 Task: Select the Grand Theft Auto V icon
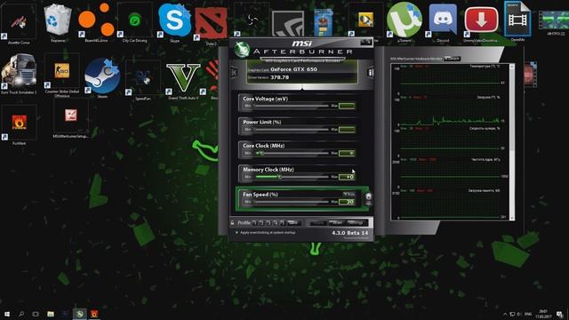click(183, 81)
